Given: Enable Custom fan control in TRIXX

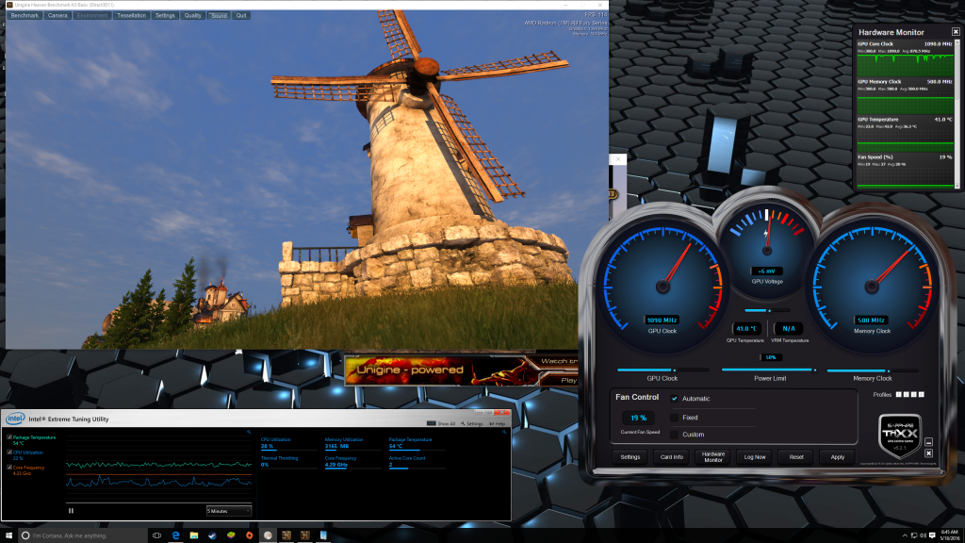Looking at the screenshot, I should pyautogui.click(x=675, y=434).
